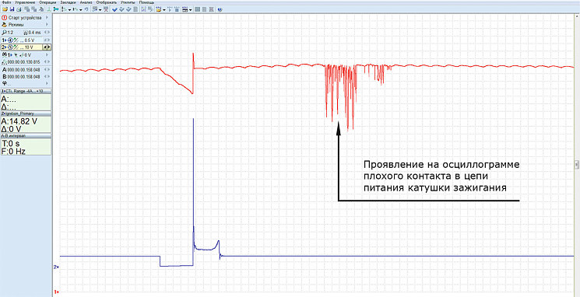Open the trigger settings row arrow at 0 V
This screenshot has height=297, width=580.
[x=47, y=54]
